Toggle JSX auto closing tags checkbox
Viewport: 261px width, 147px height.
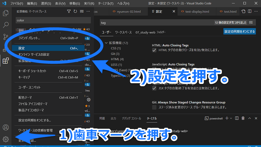[154, 88]
